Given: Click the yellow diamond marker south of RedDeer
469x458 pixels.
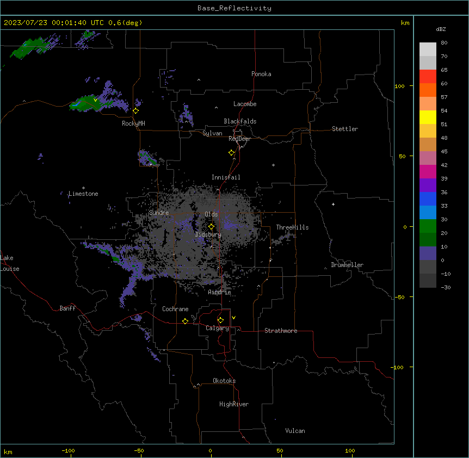Looking at the screenshot, I should click(232, 153).
